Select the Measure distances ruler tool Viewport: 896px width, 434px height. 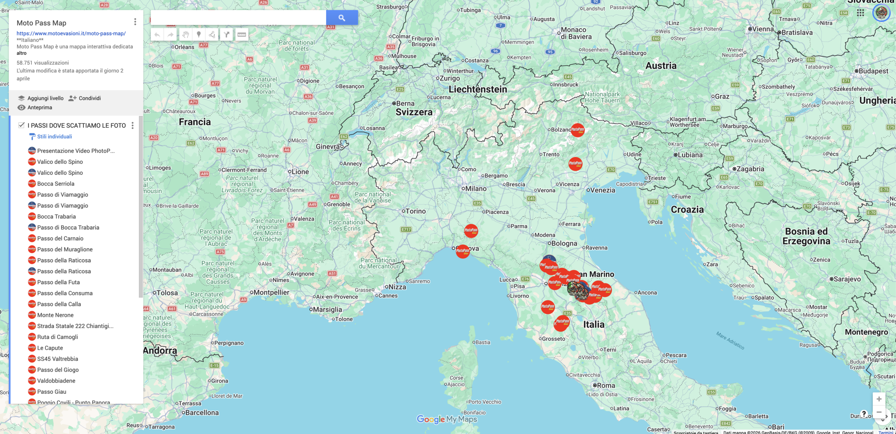click(241, 35)
